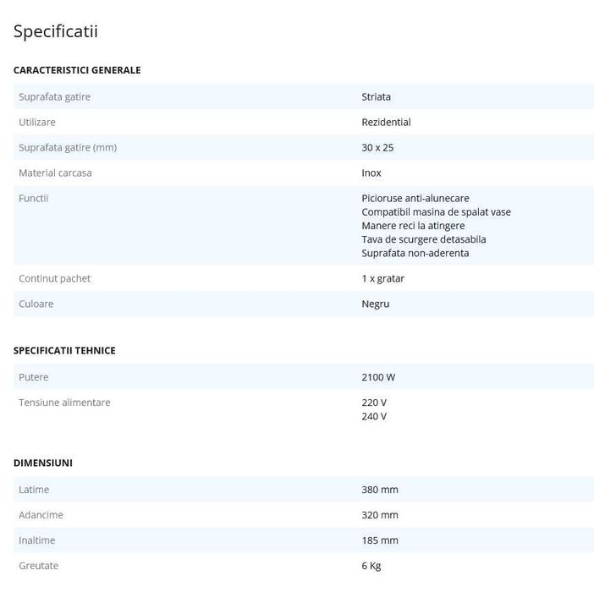Click the 2100 W power value
This screenshot has width=594, height=592.
pyautogui.click(x=378, y=378)
